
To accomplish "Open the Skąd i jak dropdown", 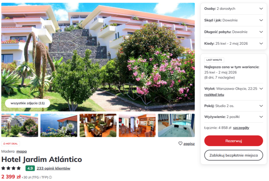I will point(261,20).
